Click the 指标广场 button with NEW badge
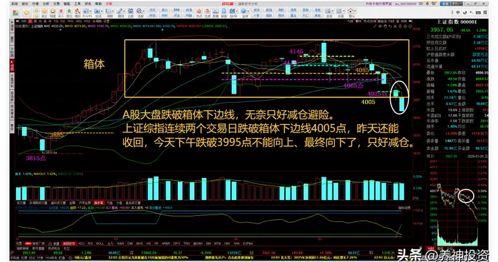The image size is (498, 262). (35, 243)
